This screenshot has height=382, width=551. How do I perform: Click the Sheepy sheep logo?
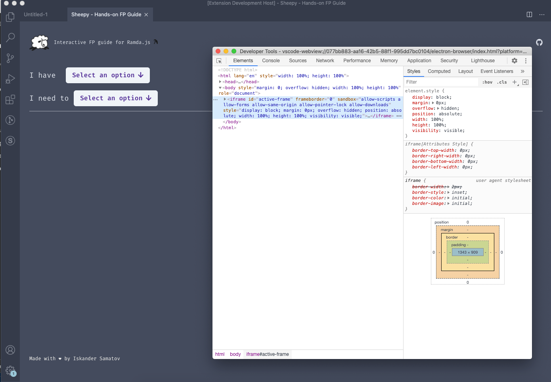pyautogui.click(x=40, y=42)
